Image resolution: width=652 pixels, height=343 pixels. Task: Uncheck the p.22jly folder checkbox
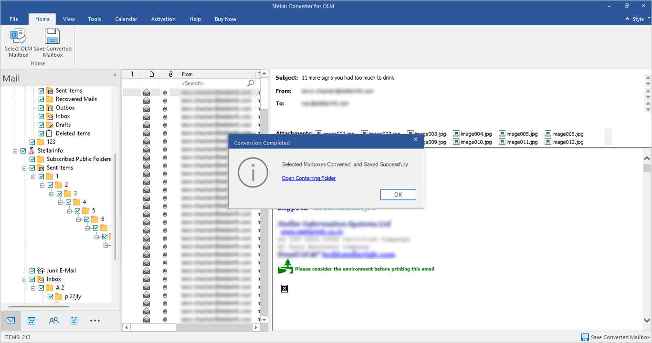(50, 296)
